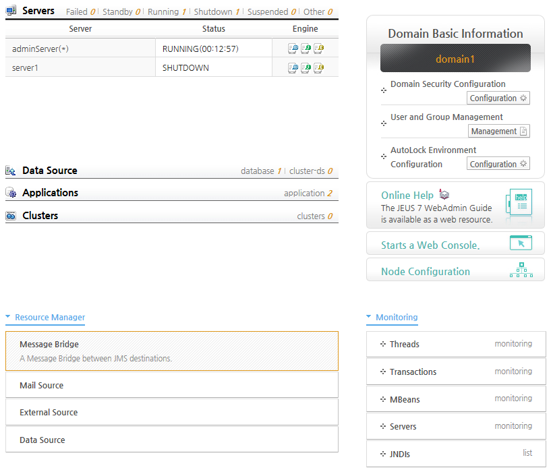Click the Server column header
Viewport: 551px width, 472px height.
click(80, 29)
